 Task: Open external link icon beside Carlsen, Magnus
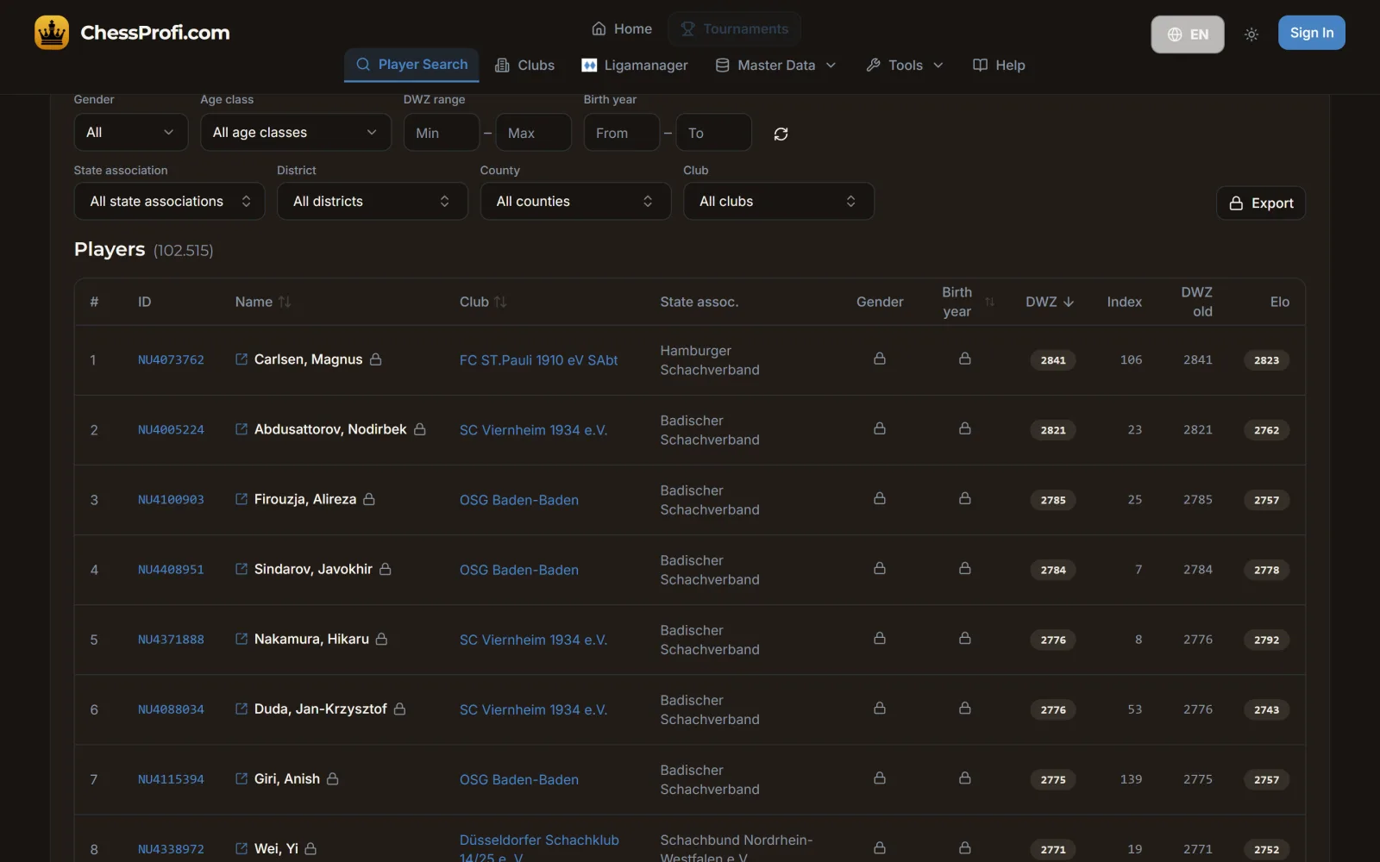tap(241, 359)
